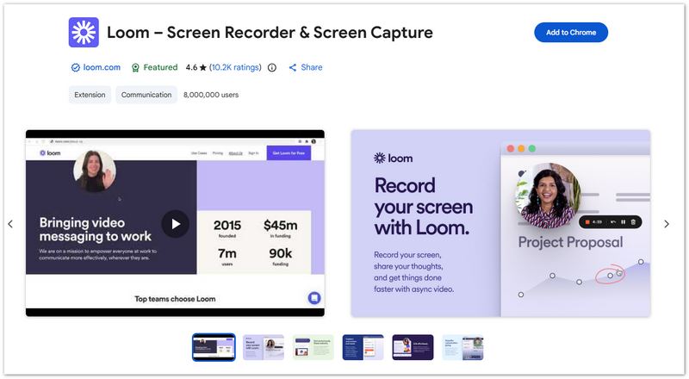Image resolution: width=689 pixels, height=379 pixels.
Task: Open the 10.2K ratings link
Action: click(237, 67)
